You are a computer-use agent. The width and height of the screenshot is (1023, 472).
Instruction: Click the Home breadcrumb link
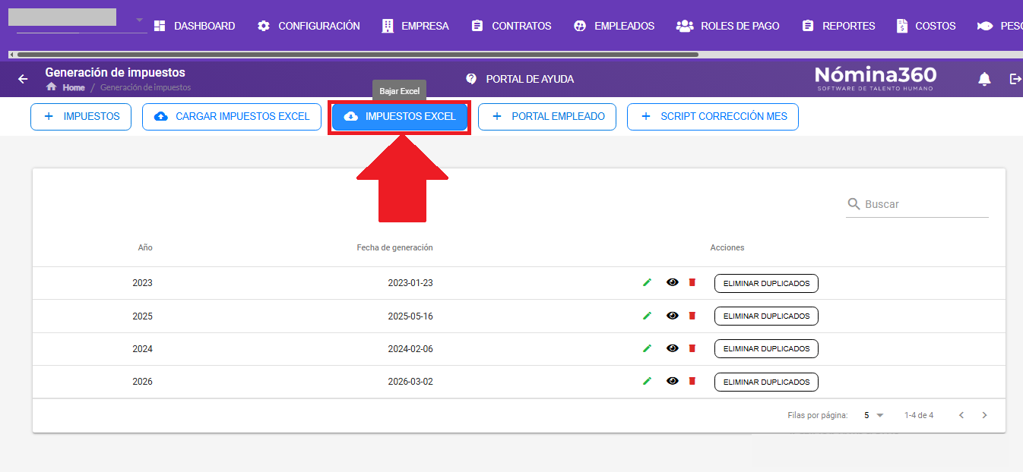click(x=74, y=87)
